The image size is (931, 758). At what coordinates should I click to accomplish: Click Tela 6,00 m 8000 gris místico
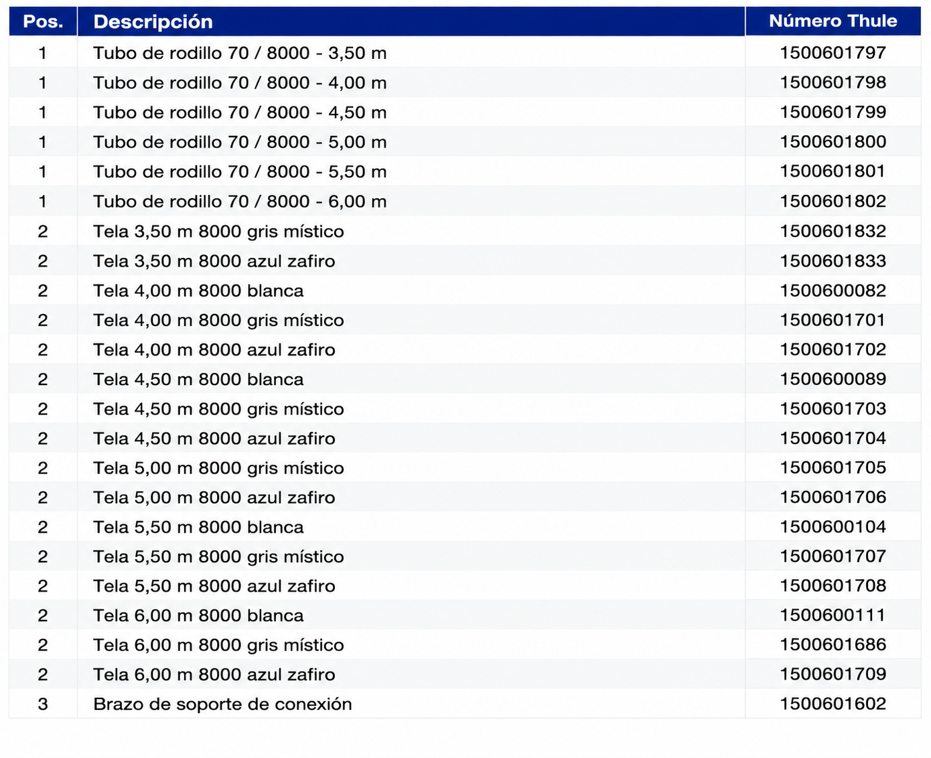click(218, 645)
